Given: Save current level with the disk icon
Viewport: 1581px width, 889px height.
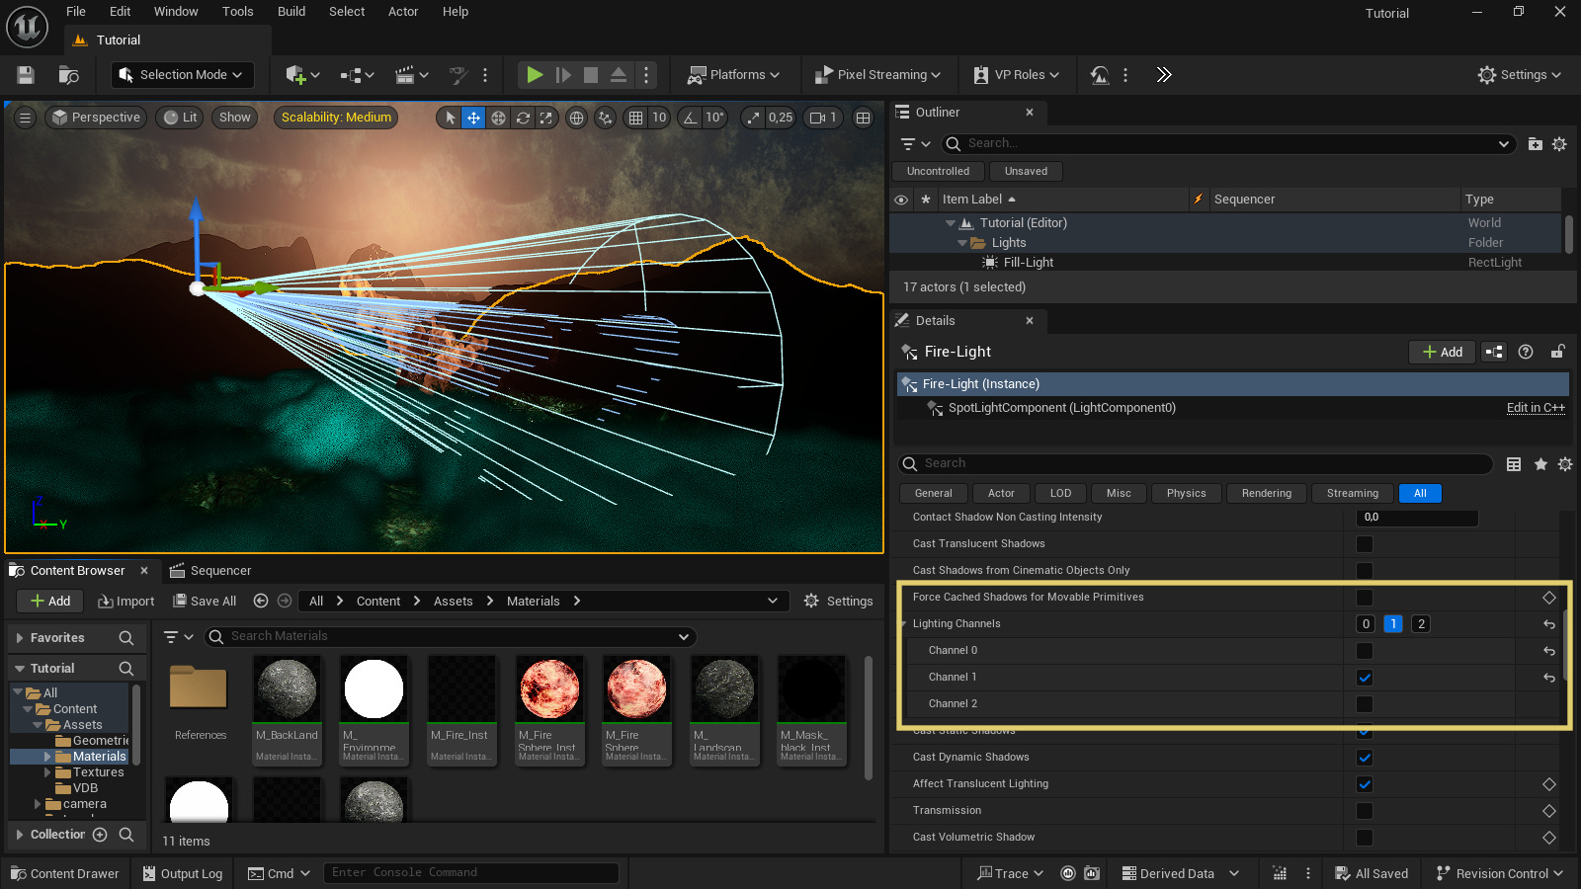Looking at the screenshot, I should (26, 75).
